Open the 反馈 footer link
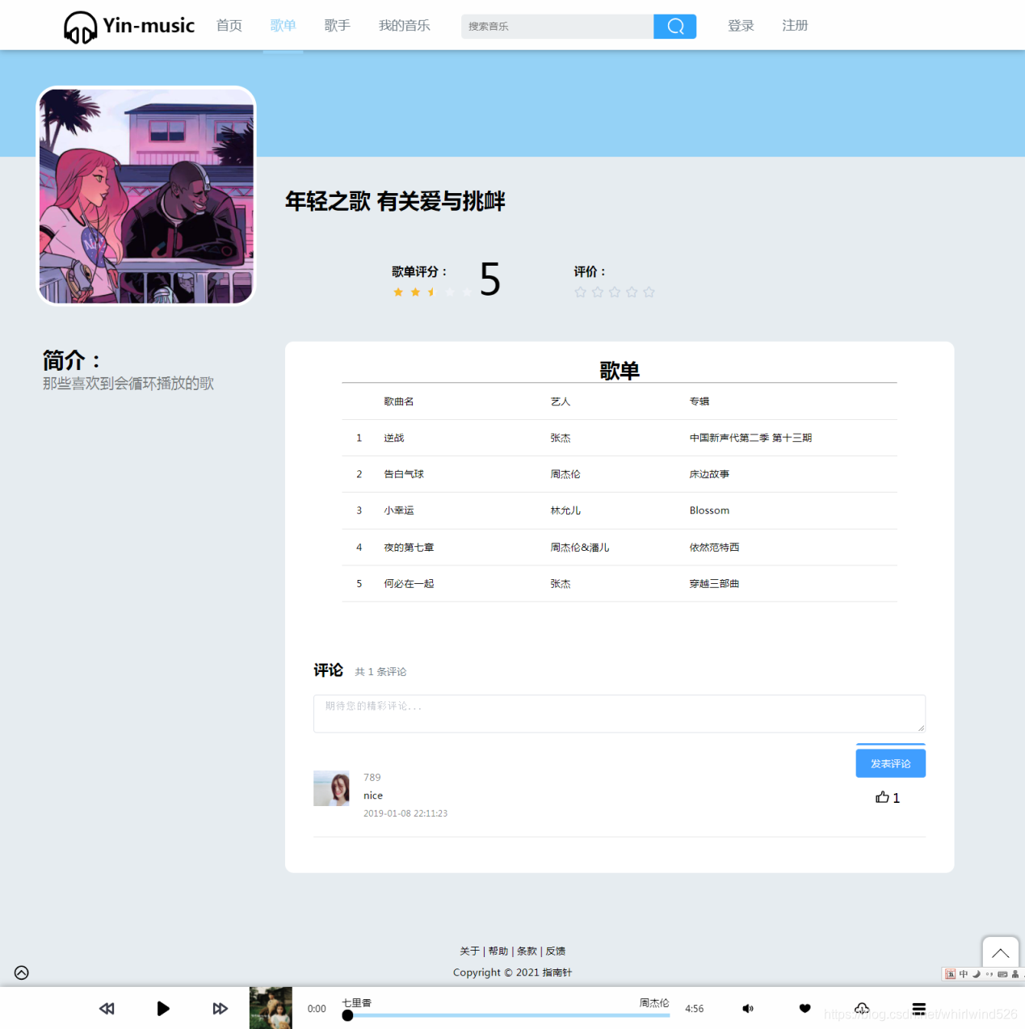This screenshot has width=1025, height=1029. point(556,951)
